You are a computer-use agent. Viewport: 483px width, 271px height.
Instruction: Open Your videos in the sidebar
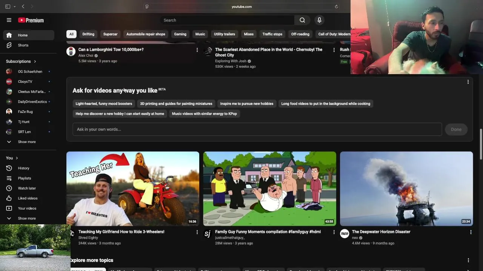pyautogui.click(x=29, y=208)
